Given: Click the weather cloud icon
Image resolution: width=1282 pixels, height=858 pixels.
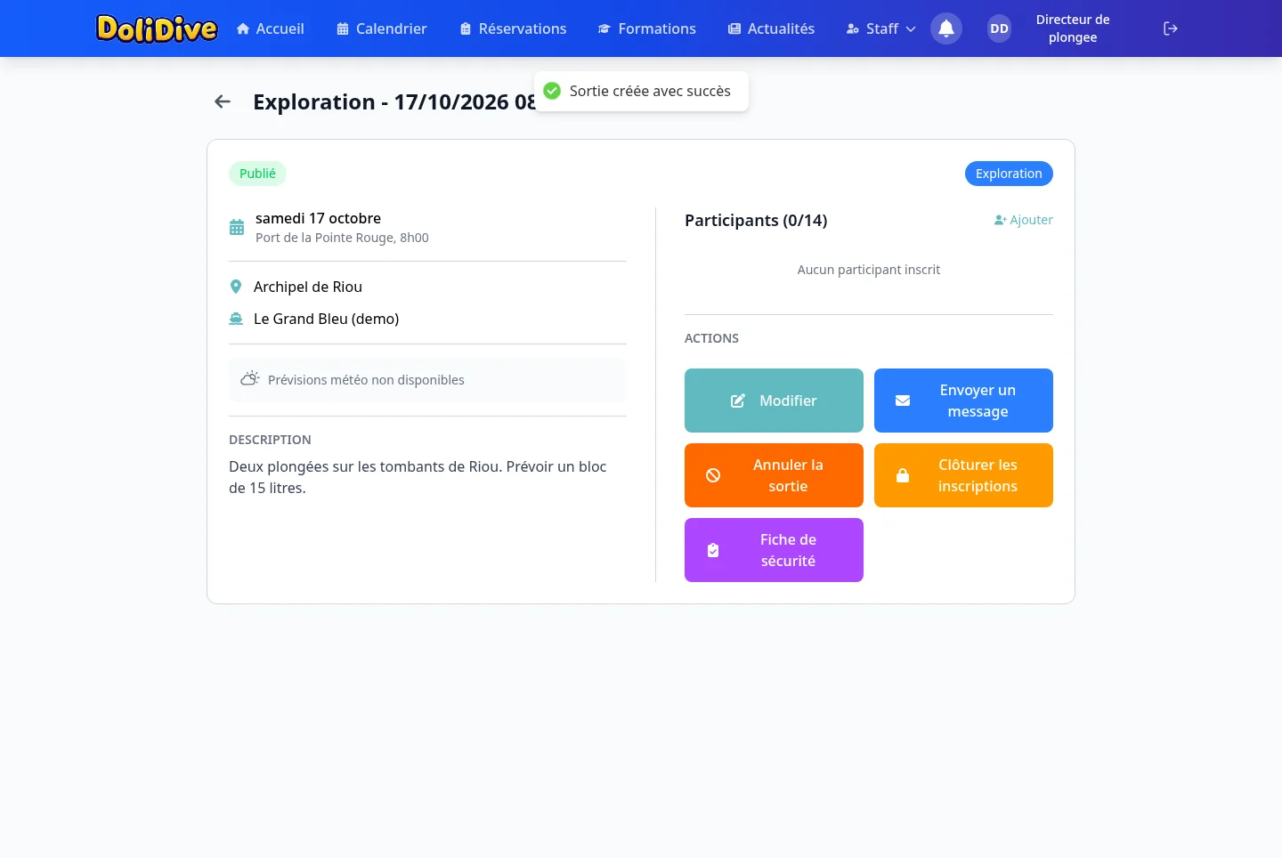Looking at the screenshot, I should [250, 379].
